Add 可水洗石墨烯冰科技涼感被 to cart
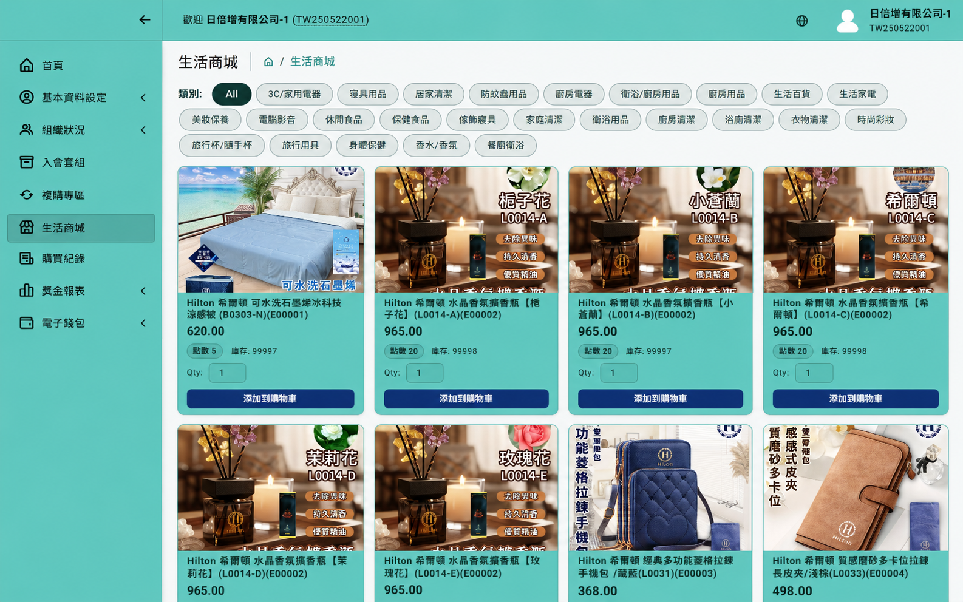 click(x=270, y=399)
